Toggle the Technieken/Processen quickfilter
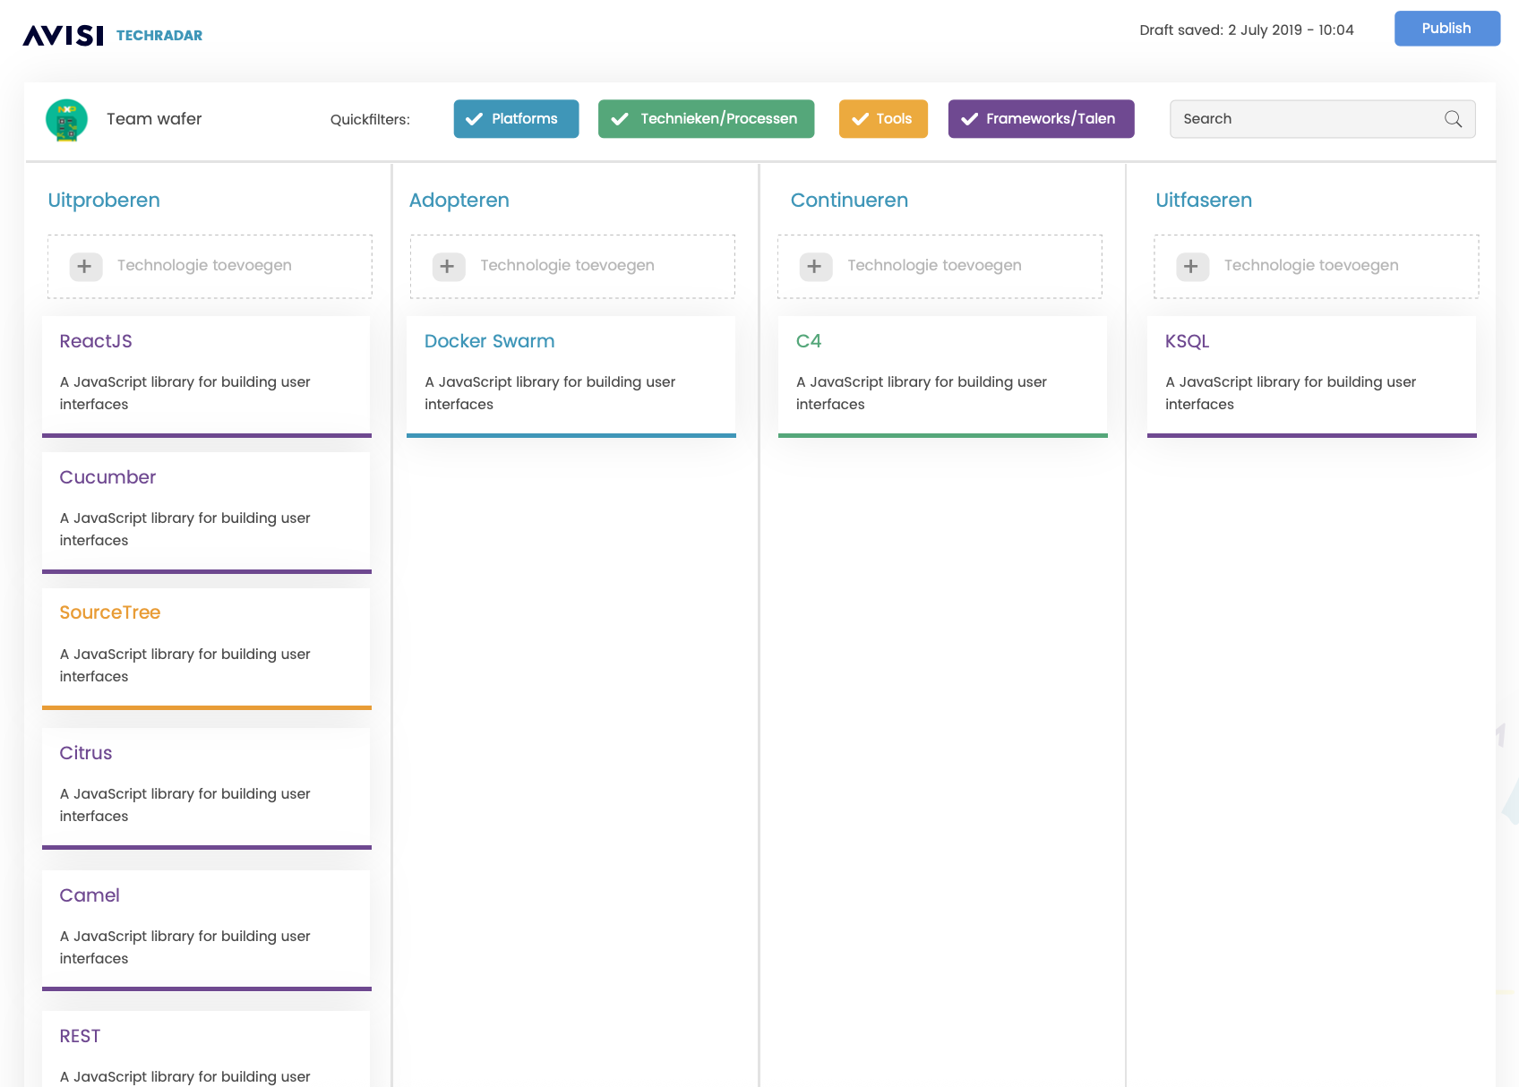This screenshot has width=1519, height=1087. (706, 119)
